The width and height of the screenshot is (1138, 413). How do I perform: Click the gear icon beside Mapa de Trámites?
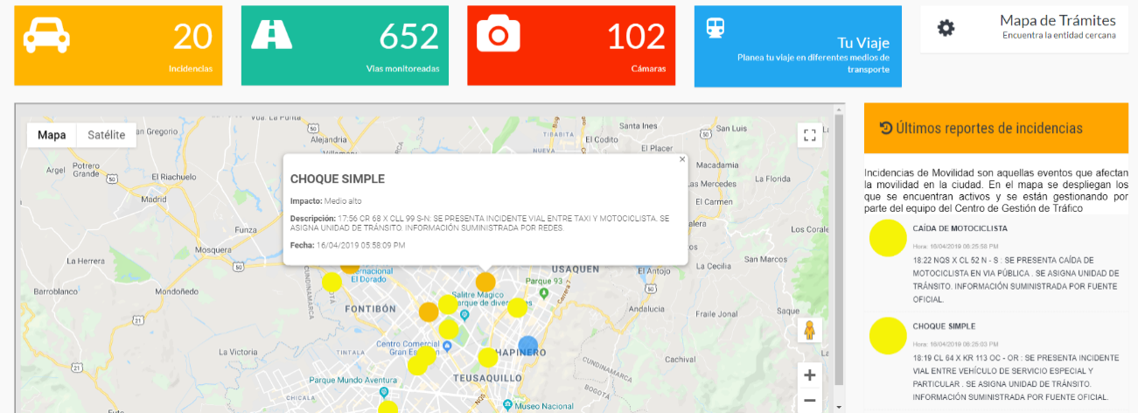click(946, 28)
